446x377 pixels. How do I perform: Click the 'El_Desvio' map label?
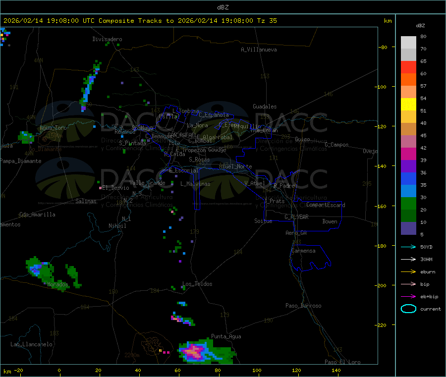[115, 188]
